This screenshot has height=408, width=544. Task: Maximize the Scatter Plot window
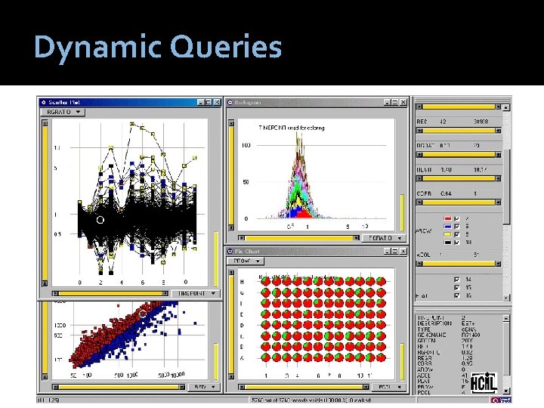[209, 102]
